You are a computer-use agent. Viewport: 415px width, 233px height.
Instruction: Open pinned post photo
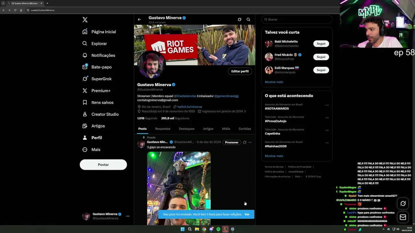pyautogui.click(x=179, y=188)
